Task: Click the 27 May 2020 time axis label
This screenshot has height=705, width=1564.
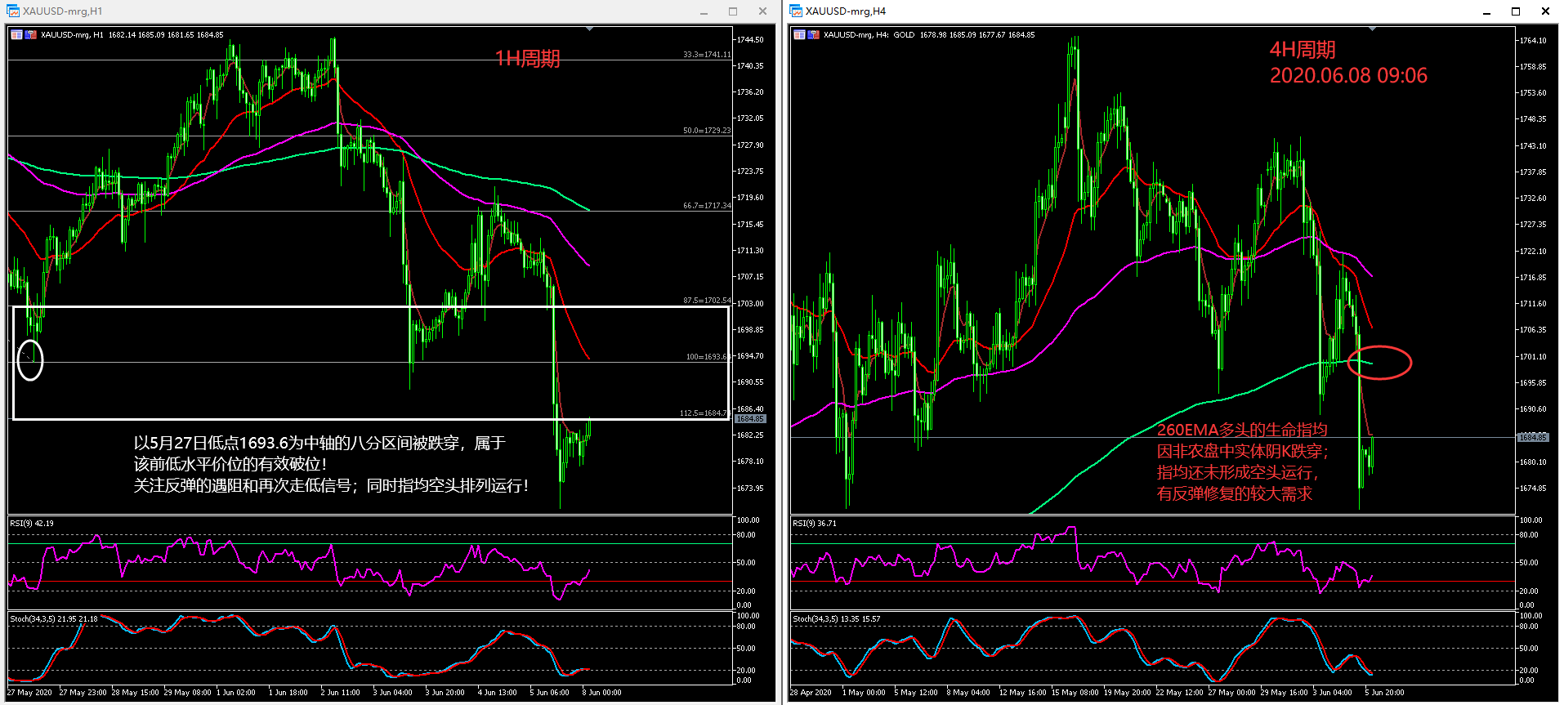Action: [29, 693]
